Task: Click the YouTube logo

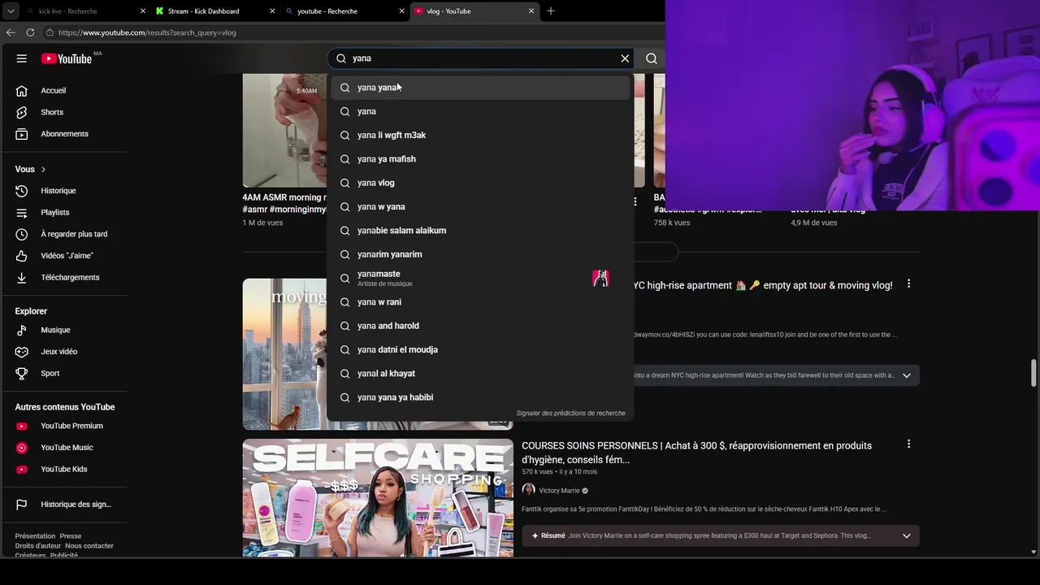Action: [67, 58]
